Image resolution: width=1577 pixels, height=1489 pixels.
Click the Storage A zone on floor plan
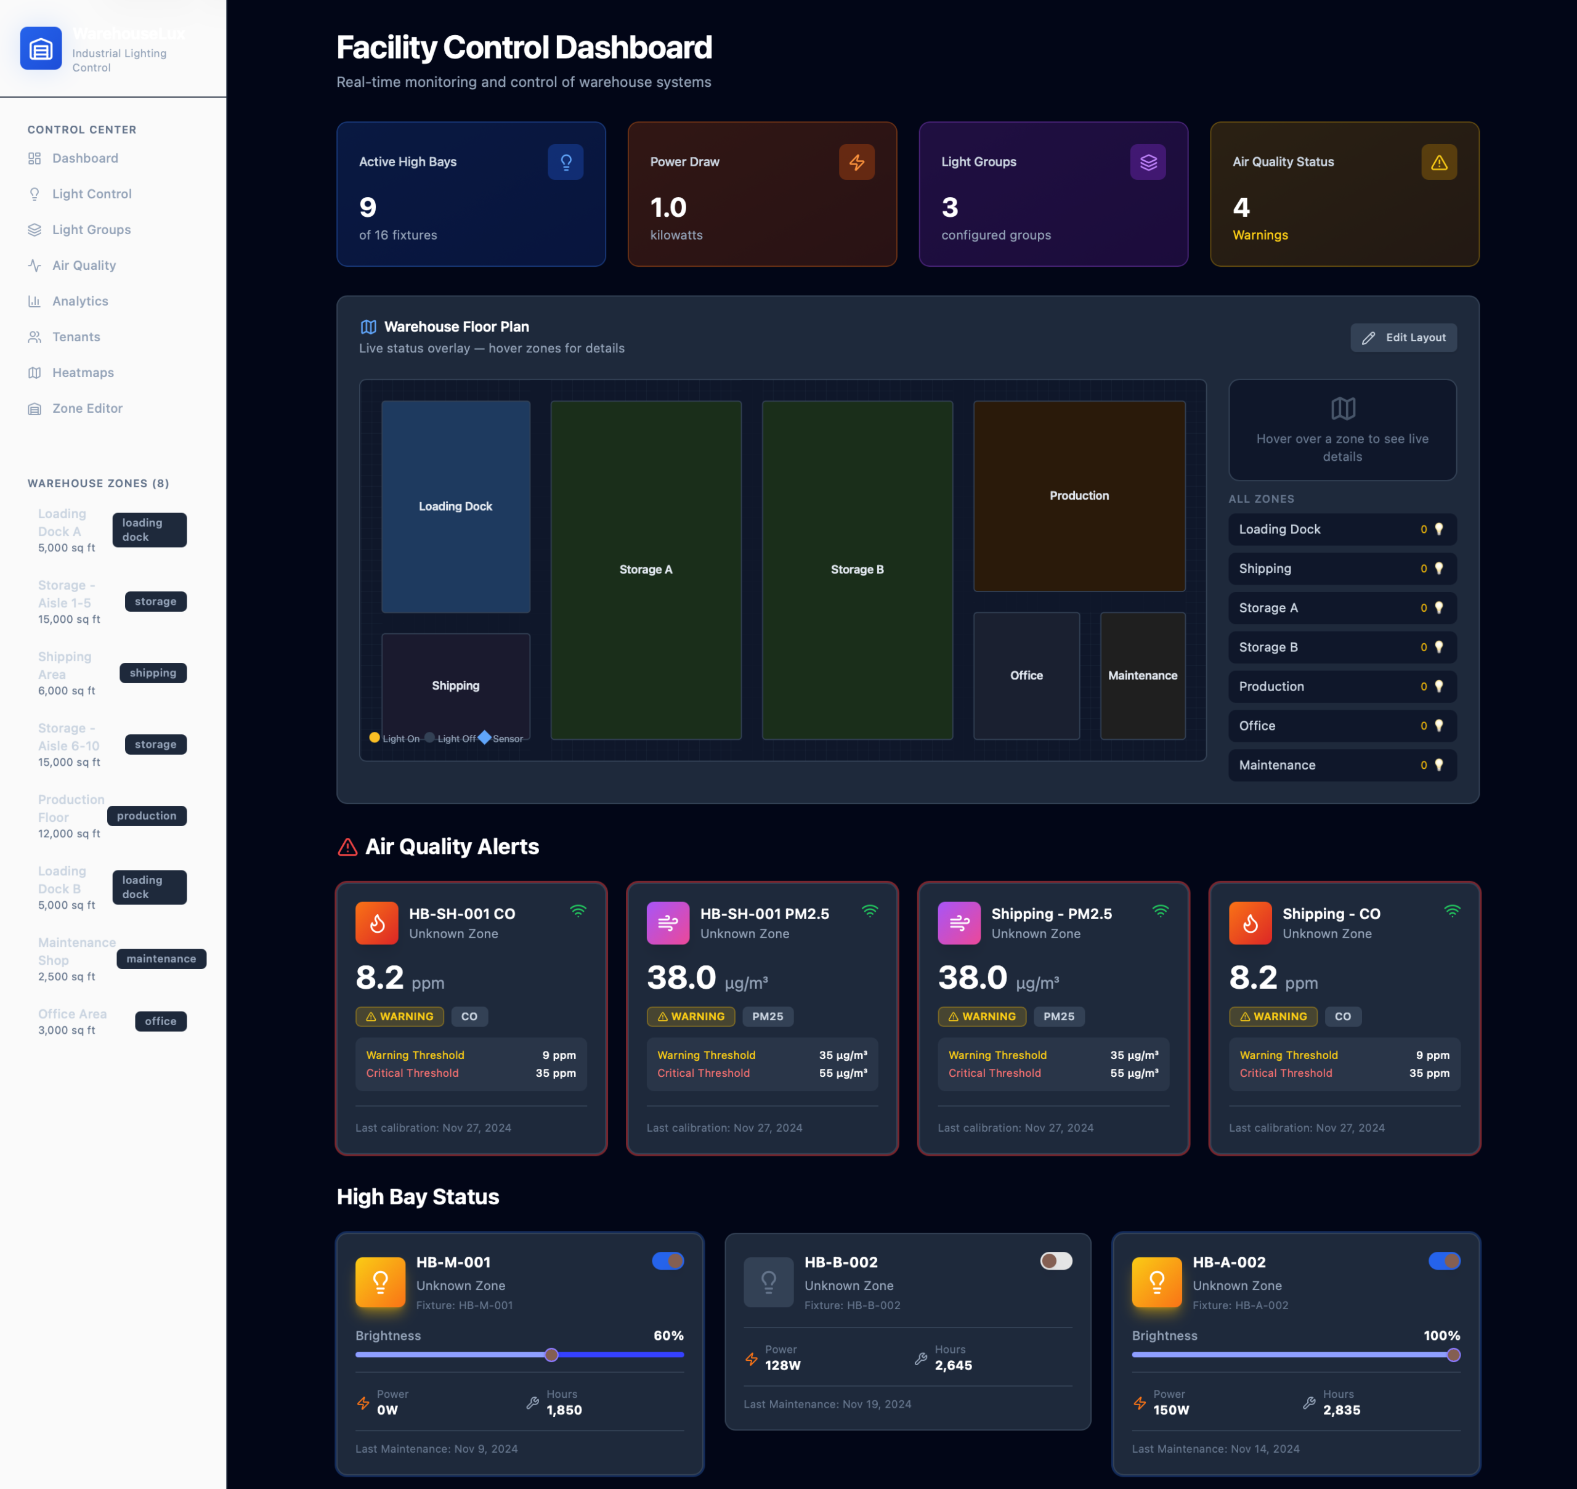click(x=646, y=570)
